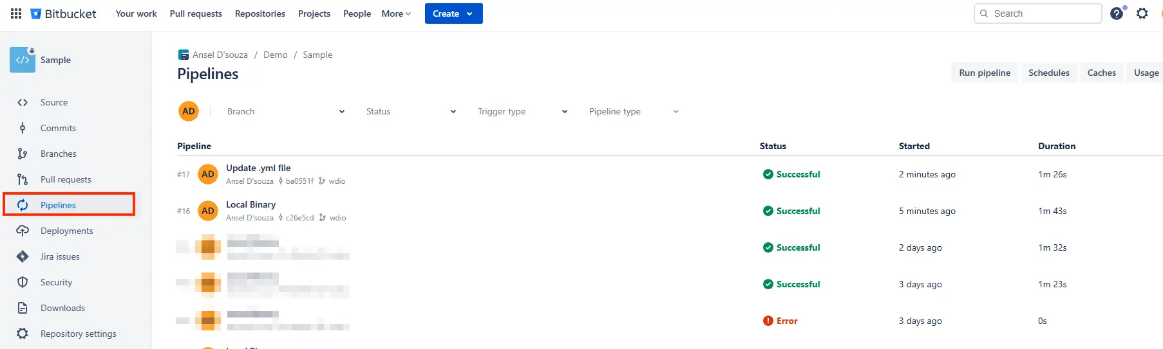Click the Bitbucket logo
Image resolution: width=1163 pixels, height=349 pixels.
(x=64, y=13)
